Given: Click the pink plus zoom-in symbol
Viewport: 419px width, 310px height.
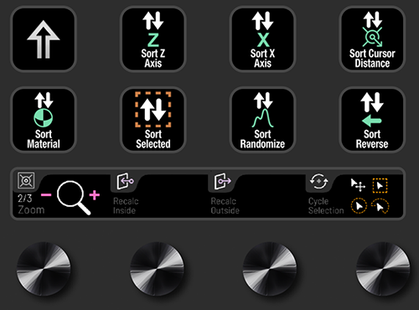Looking at the screenshot, I should 95,195.
